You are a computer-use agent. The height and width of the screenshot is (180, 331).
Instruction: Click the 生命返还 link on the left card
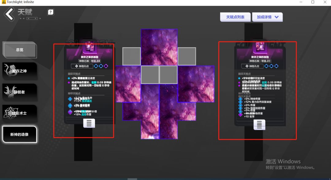pos(87,101)
